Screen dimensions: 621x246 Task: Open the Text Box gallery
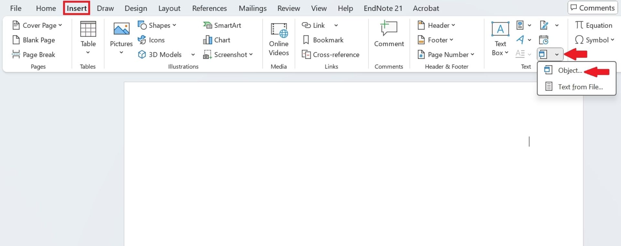pyautogui.click(x=500, y=39)
